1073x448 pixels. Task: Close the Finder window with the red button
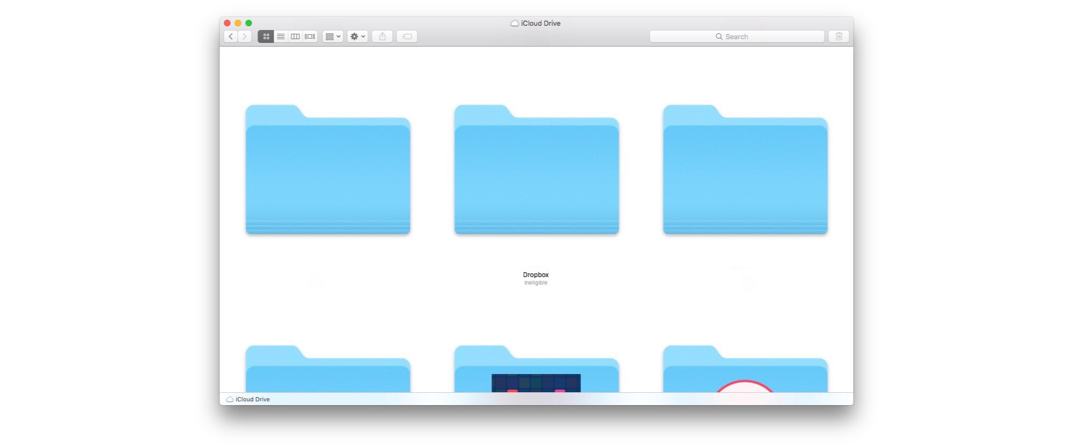pos(227,23)
